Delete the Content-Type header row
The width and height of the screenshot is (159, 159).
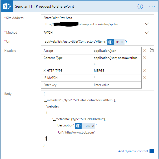pyautogui.click(x=145, y=58)
